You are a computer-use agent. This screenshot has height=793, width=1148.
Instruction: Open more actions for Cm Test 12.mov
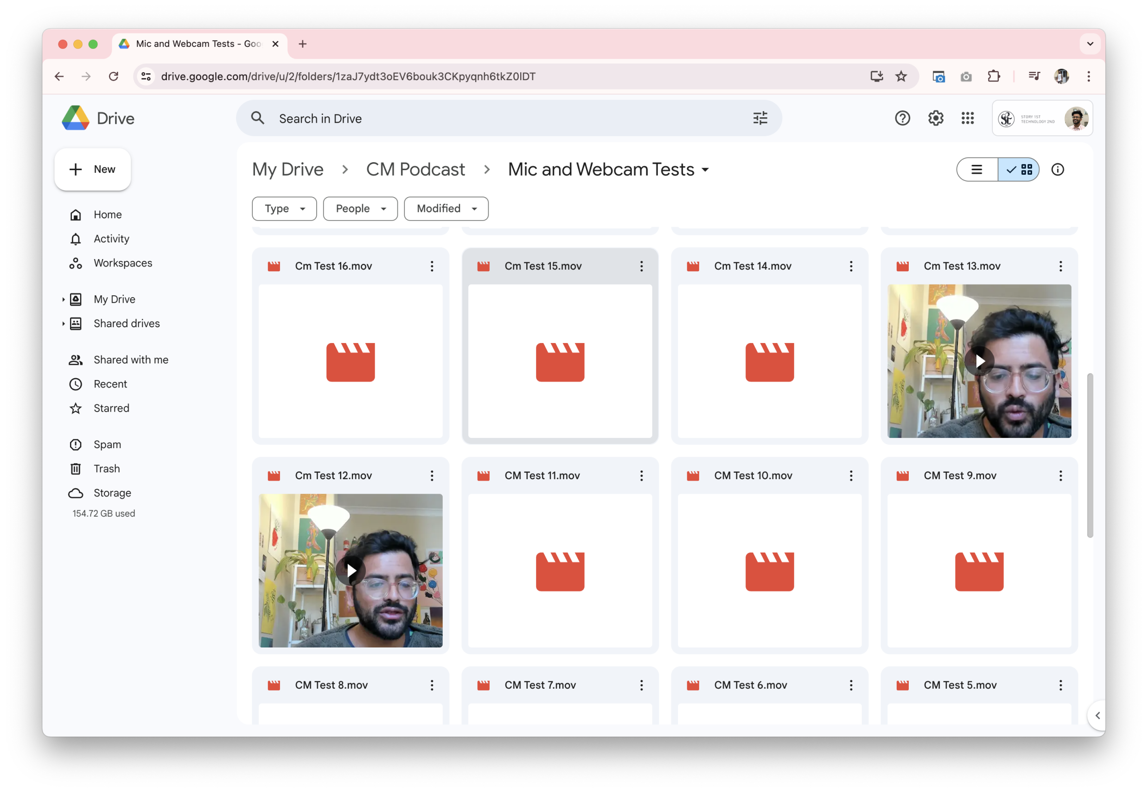(x=432, y=476)
